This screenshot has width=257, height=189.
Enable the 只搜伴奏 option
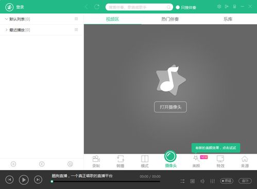tap(186, 7)
